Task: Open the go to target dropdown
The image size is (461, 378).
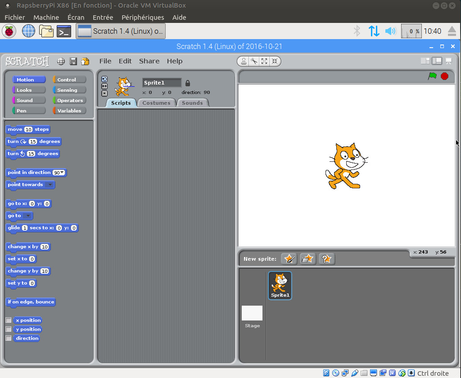Action: click(28, 216)
